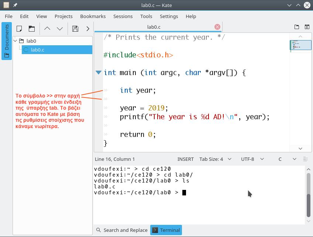This screenshot has height=237, width=313.
Task: Open the C syntax highlighting dropdown
Action: click(x=287, y=159)
